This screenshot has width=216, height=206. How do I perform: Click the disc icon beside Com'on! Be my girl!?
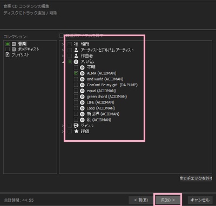pyautogui.click(x=82, y=85)
